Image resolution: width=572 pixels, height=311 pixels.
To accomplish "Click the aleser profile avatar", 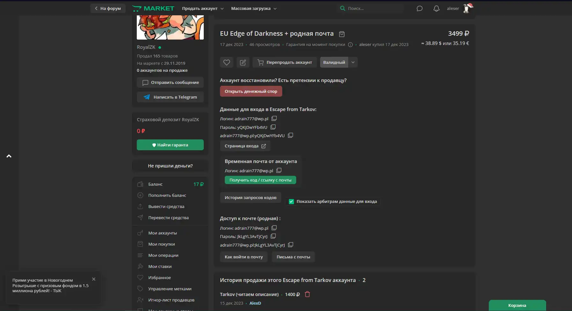I will click(468, 8).
